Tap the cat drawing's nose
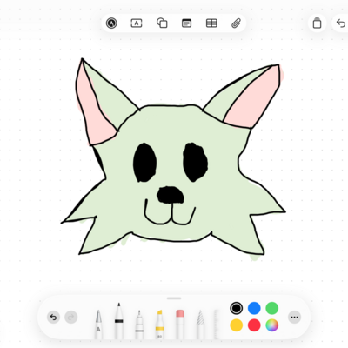The height and width of the screenshot is (348, 348). [x=171, y=195]
